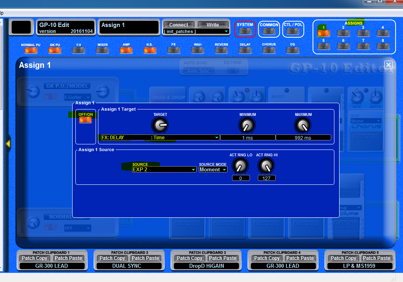Open the COMMON settings page

coord(269,31)
